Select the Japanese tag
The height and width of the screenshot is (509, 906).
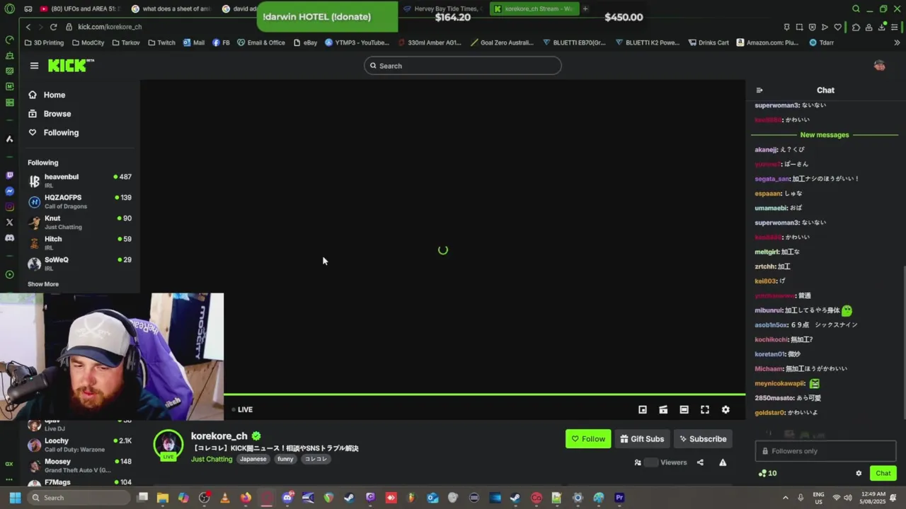click(x=253, y=460)
